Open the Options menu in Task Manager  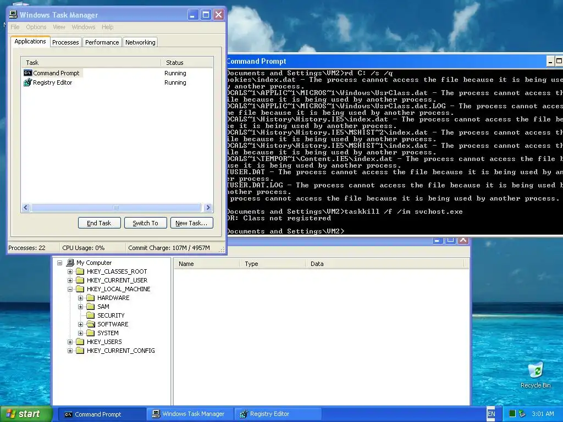pyautogui.click(x=36, y=27)
